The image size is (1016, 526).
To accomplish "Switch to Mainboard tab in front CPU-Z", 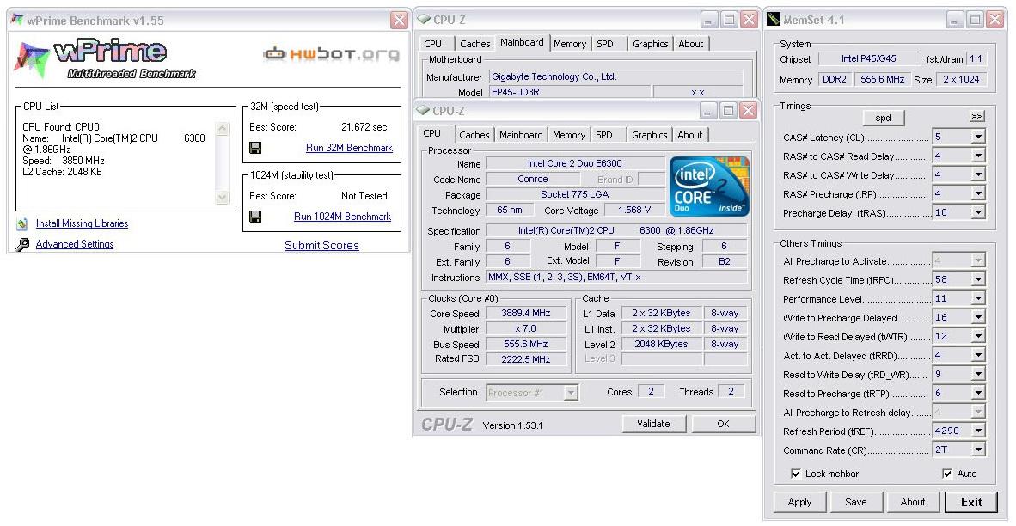I will (x=521, y=135).
